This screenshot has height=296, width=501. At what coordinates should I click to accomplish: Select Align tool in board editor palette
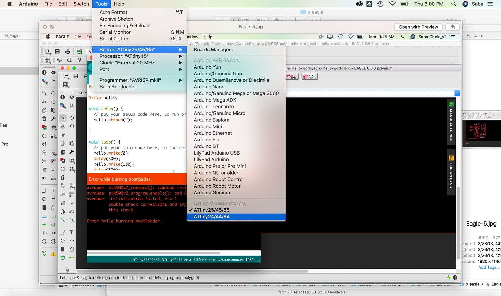[63, 135]
